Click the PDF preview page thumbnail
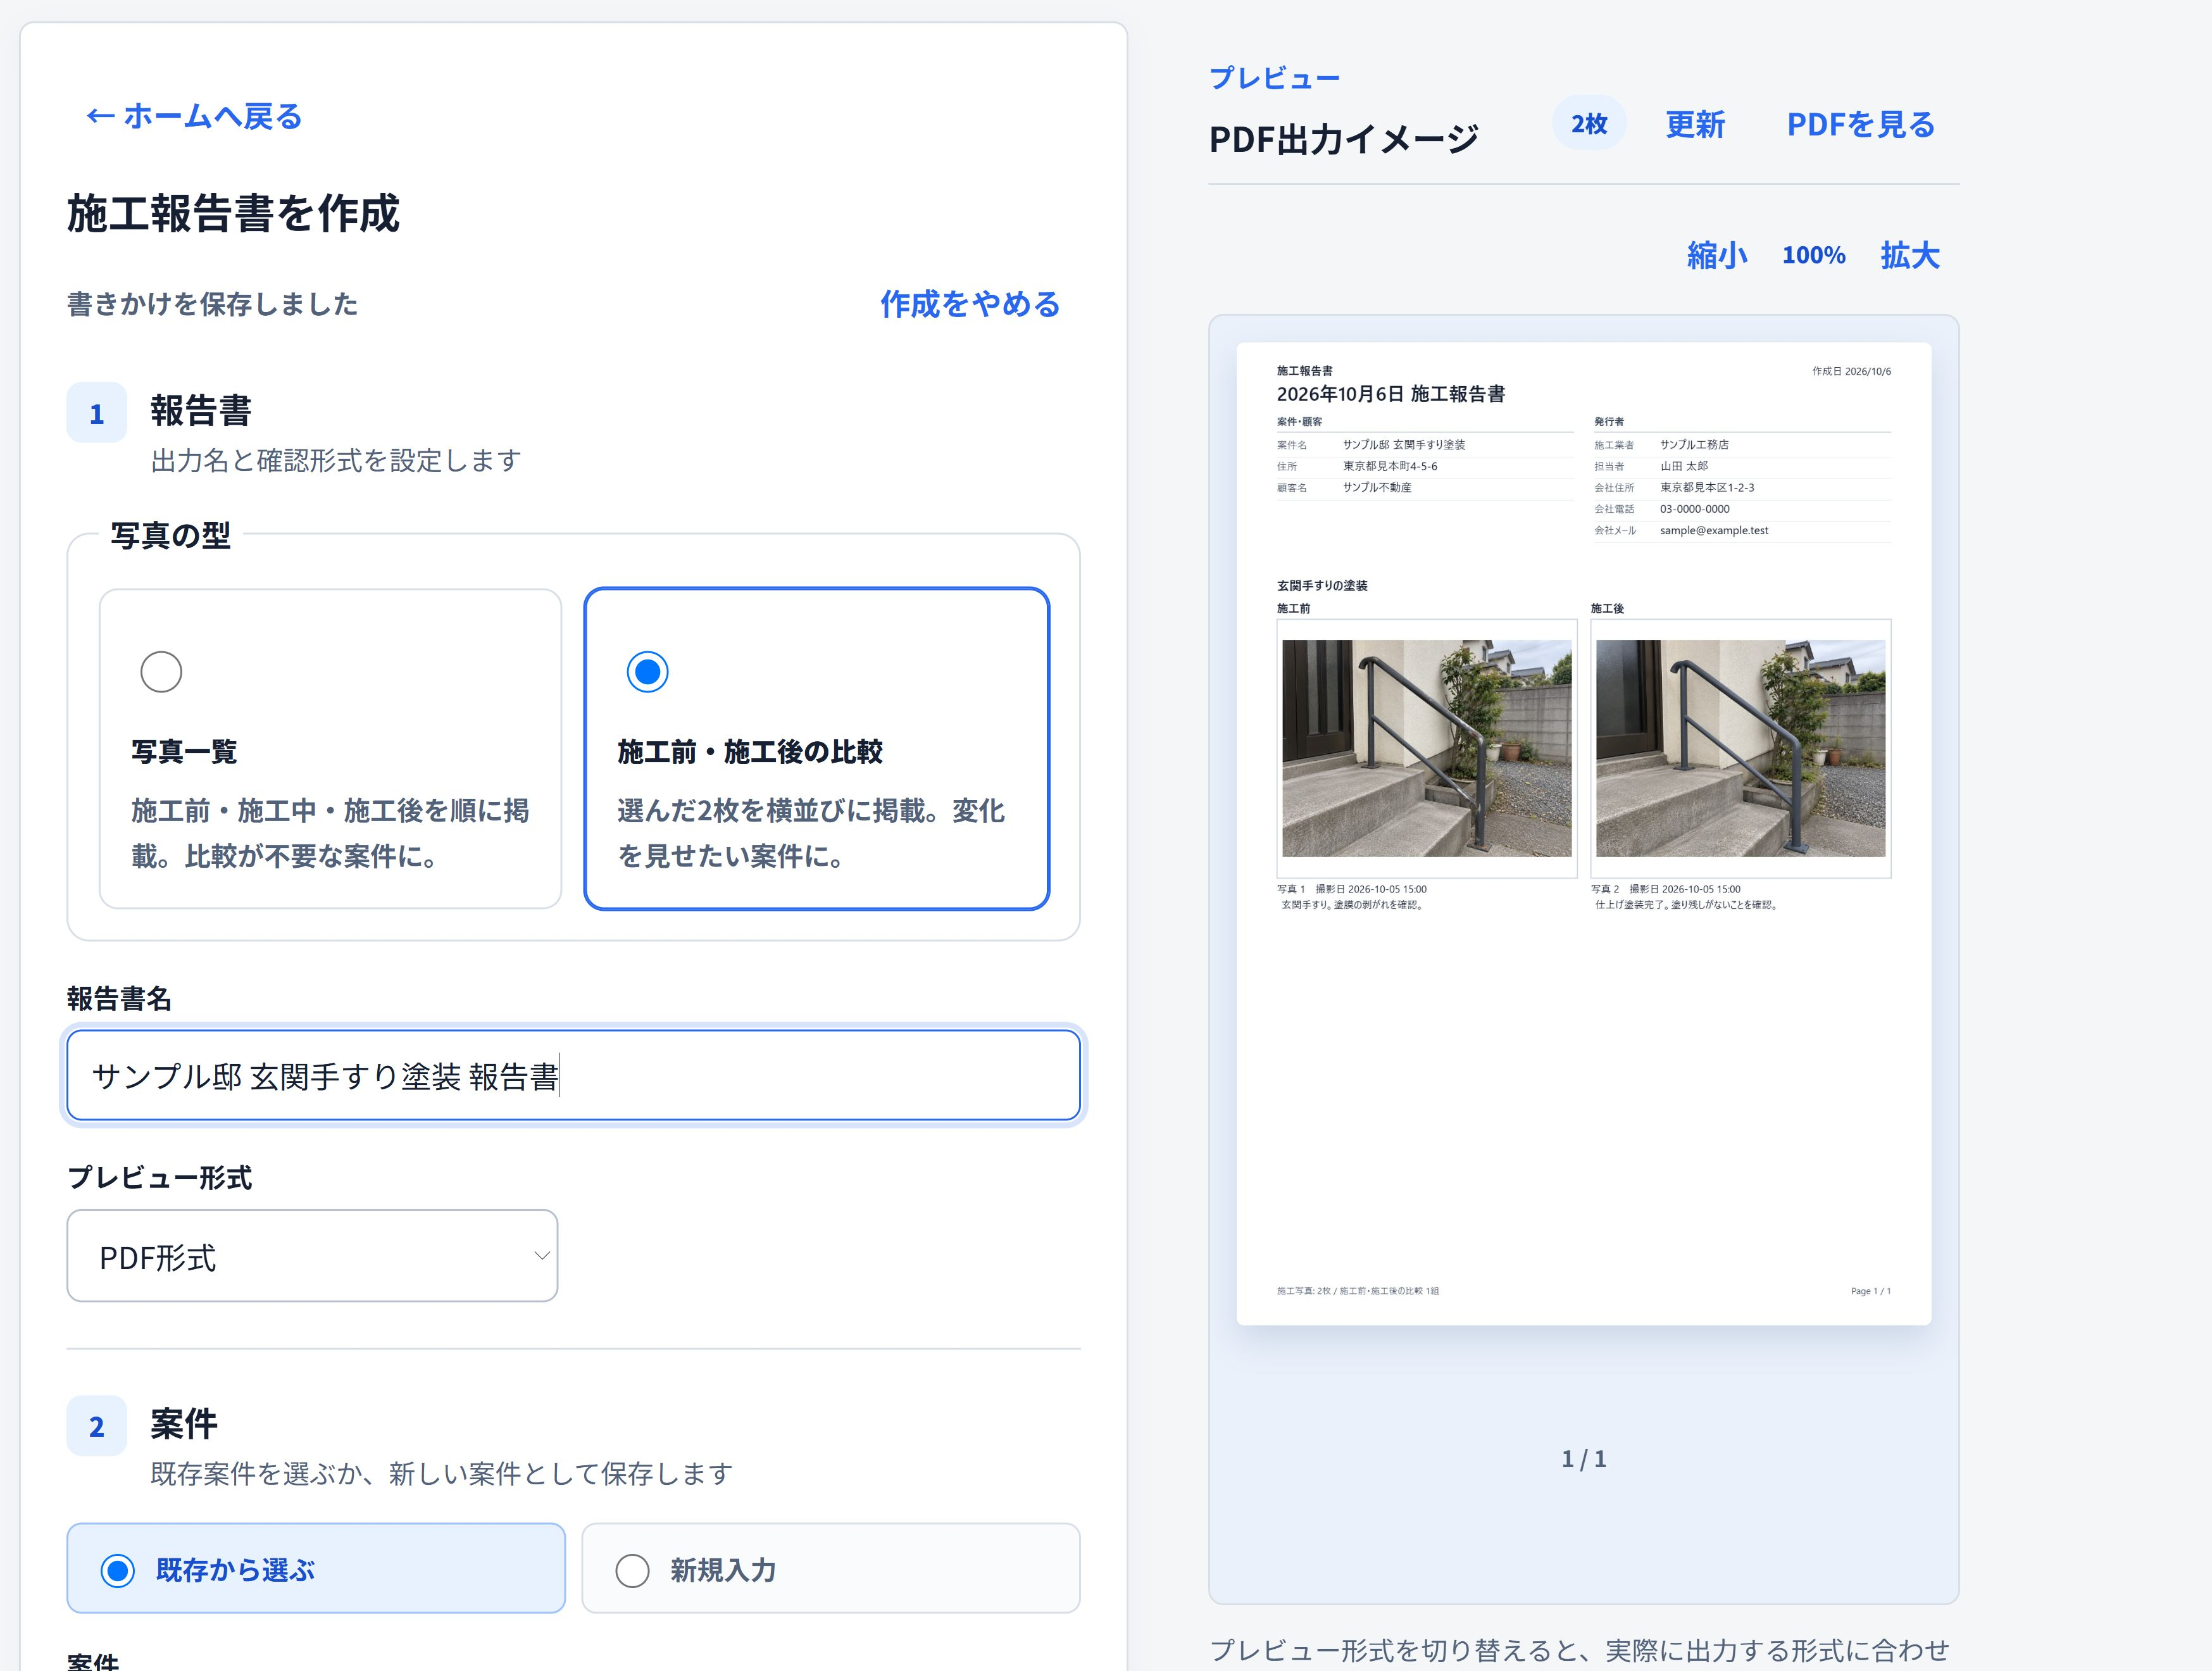2212x1671 pixels. (1584, 834)
